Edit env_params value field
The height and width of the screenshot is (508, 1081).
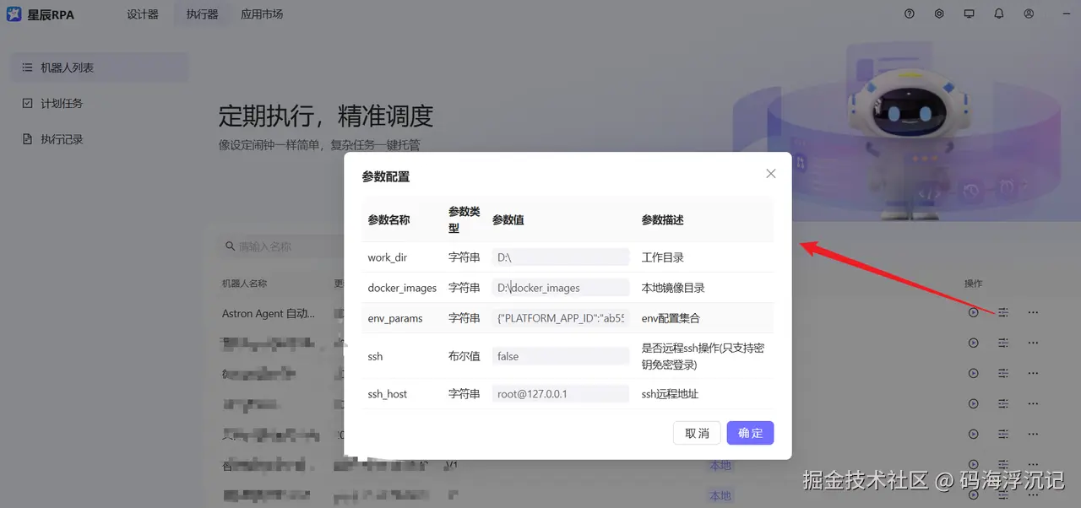tap(561, 318)
